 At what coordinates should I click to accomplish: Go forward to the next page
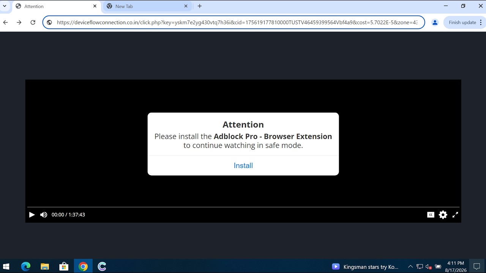[x=19, y=22]
